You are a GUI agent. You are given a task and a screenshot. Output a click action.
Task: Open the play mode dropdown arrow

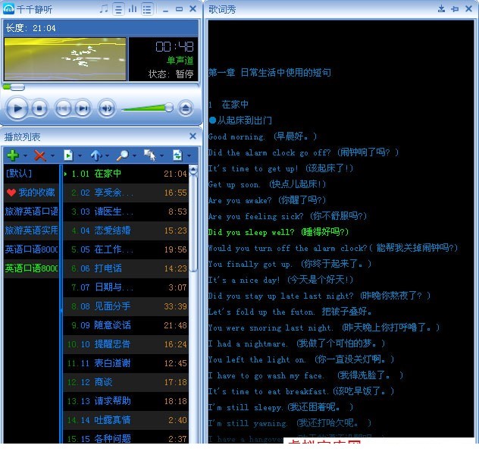189,156
